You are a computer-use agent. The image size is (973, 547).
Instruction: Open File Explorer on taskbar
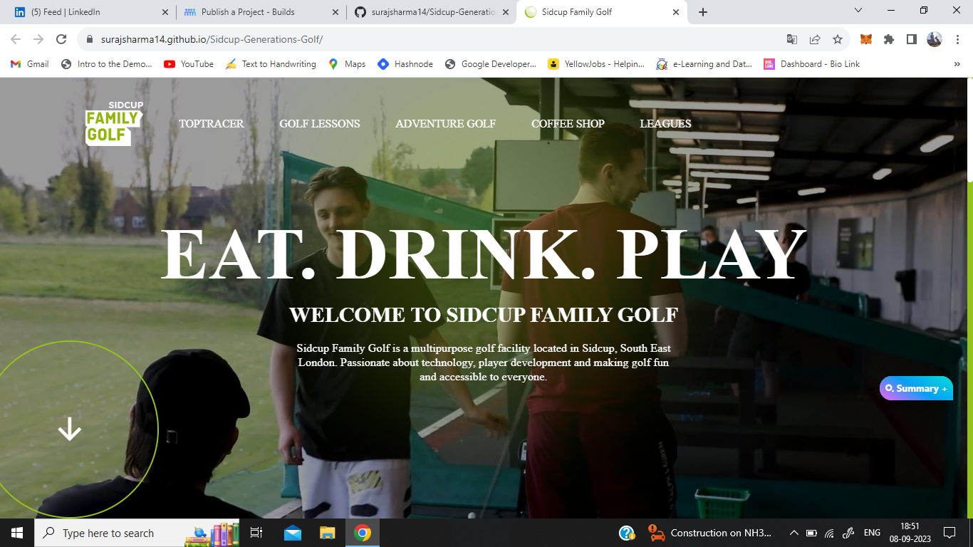327,533
